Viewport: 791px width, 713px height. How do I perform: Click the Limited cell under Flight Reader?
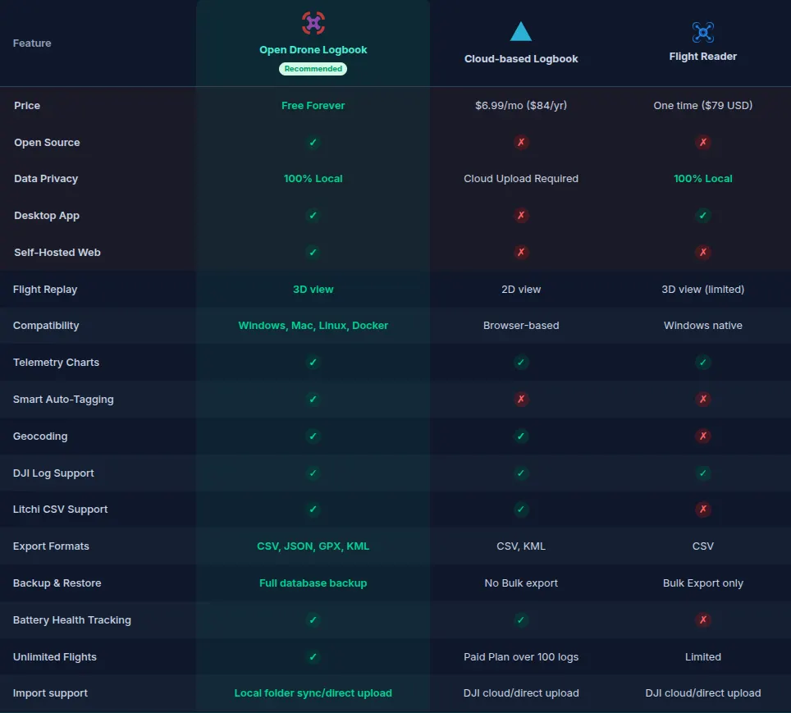[x=702, y=656]
